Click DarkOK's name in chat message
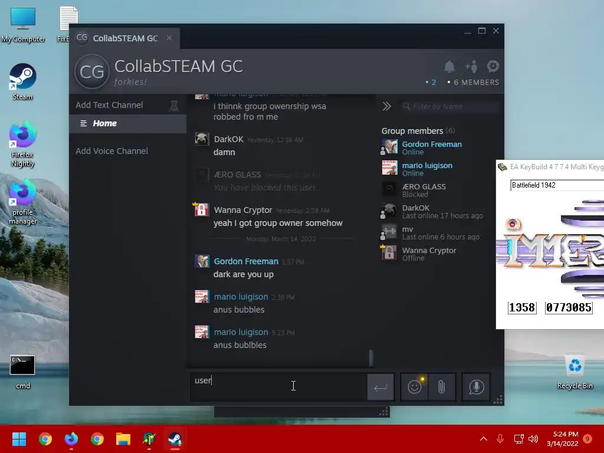Image resolution: width=604 pixels, height=453 pixels. 228,139
